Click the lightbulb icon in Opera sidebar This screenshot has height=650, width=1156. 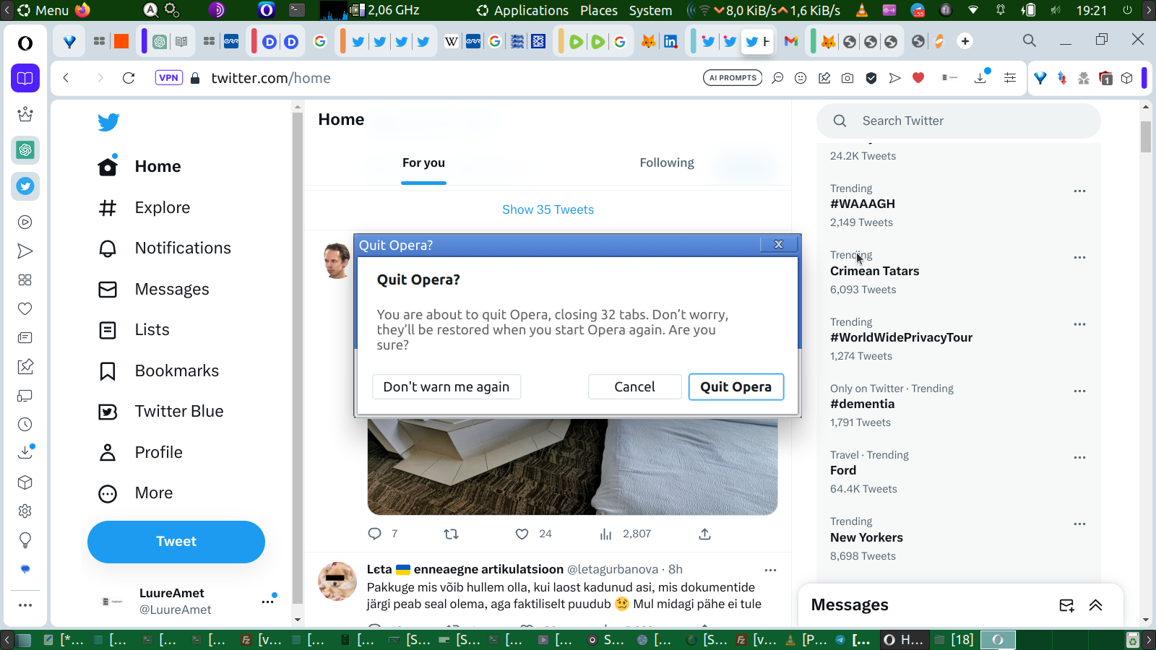[25, 540]
